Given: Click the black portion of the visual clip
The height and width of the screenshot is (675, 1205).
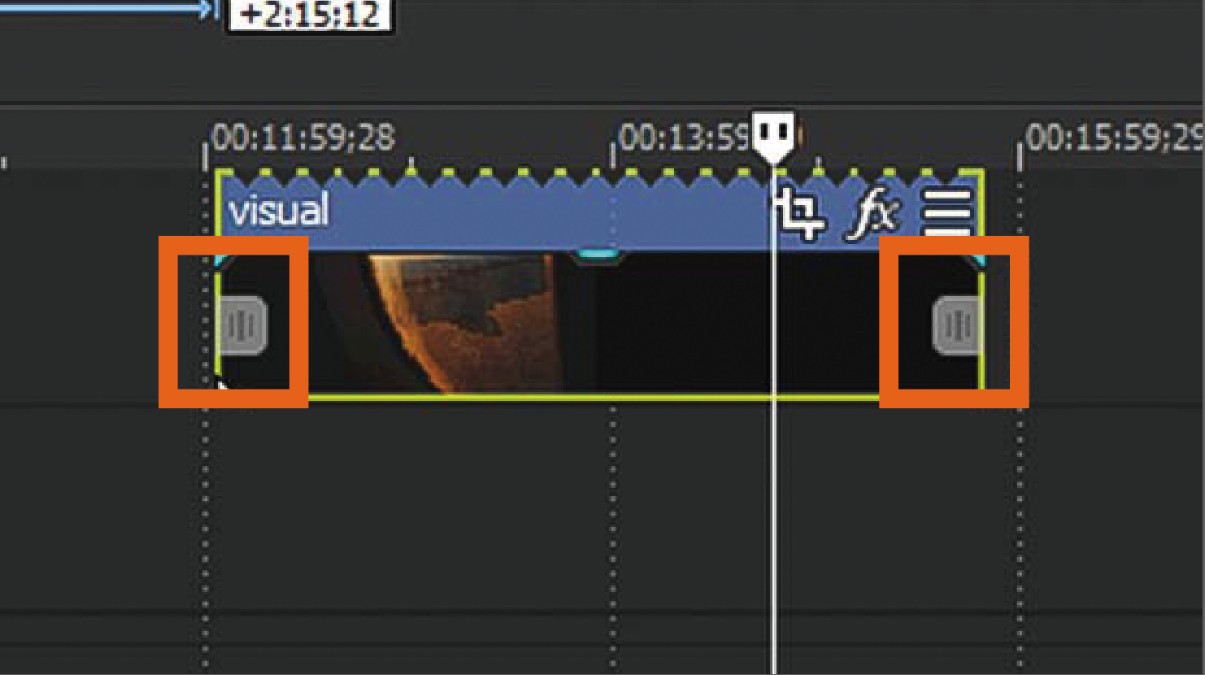Looking at the screenshot, I should pyautogui.click(x=683, y=325).
